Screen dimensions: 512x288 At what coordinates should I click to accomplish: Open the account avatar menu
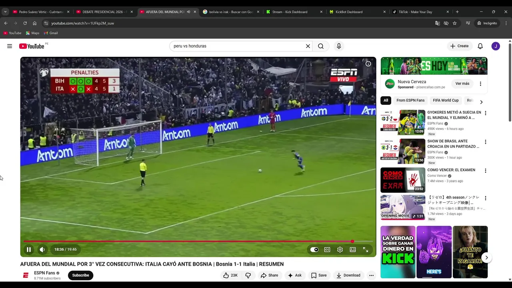pyautogui.click(x=496, y=46)
